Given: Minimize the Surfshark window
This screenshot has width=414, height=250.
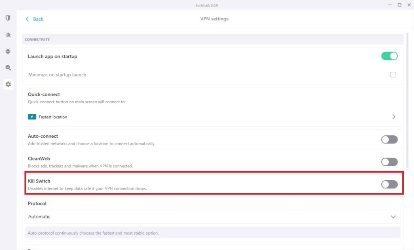Looking at the screenshot, I should [x=390, y=5].
